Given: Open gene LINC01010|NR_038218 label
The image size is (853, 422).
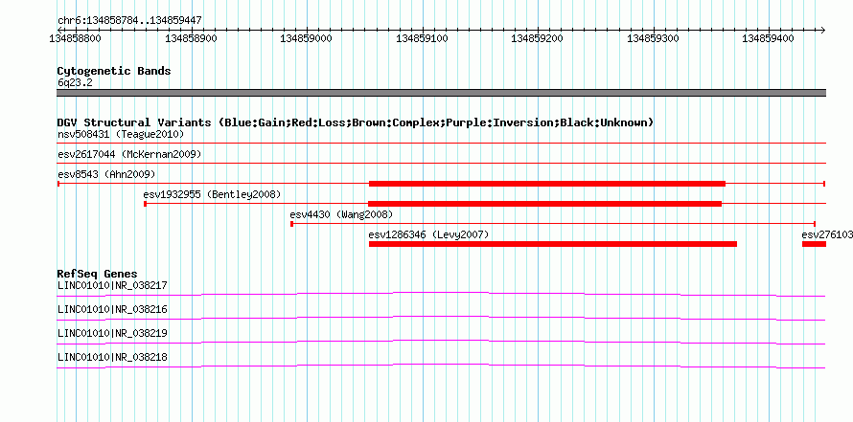Looking at the screenshot, I should [x=112, y=357].
